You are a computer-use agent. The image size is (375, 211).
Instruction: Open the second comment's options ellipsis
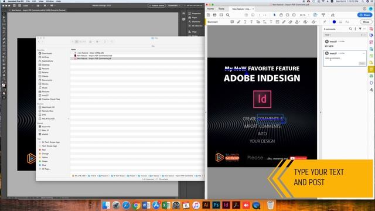364,53
